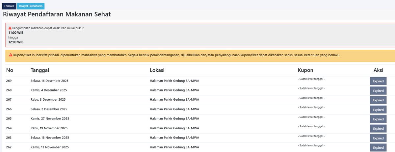This screenshot has height=152, width=395.
Task: Click the 12:00 WIB end time
Action: (x=16, y=42)
